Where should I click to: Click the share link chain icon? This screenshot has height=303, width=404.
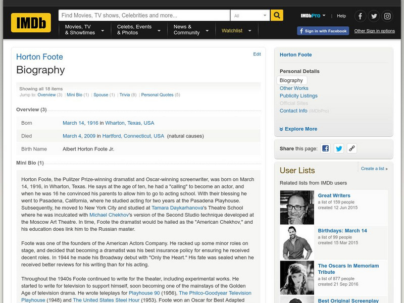coord(352,148)
